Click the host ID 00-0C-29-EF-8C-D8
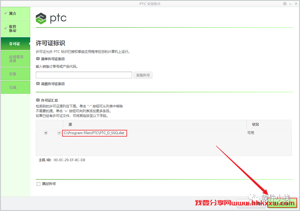Image resolution: width=300 pixels, height=211 pixels. (x=69, y=160)
